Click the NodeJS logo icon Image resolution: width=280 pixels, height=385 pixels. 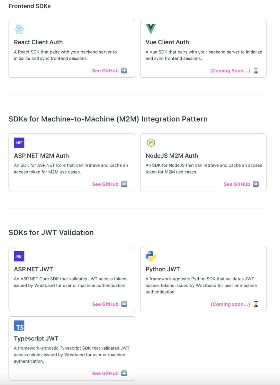click(x=151, y=143)
